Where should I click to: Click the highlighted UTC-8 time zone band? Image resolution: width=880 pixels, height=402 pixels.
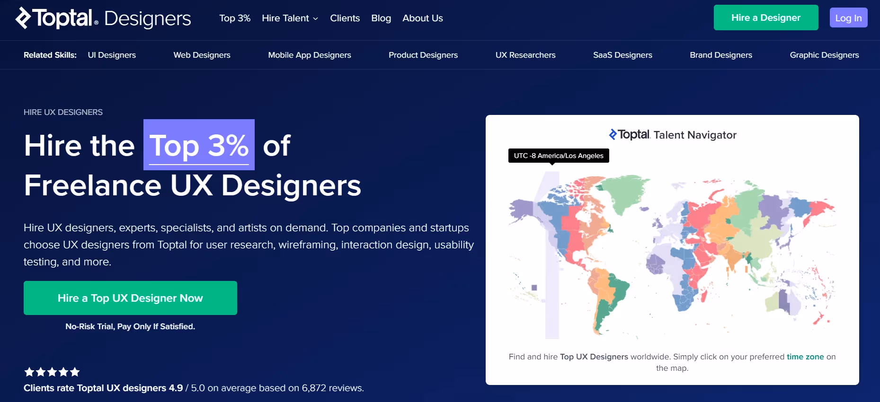point(552,255)
